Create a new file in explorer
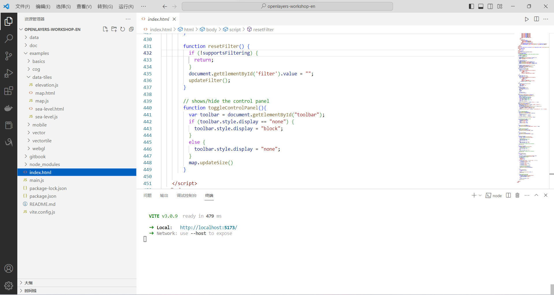 105,29
